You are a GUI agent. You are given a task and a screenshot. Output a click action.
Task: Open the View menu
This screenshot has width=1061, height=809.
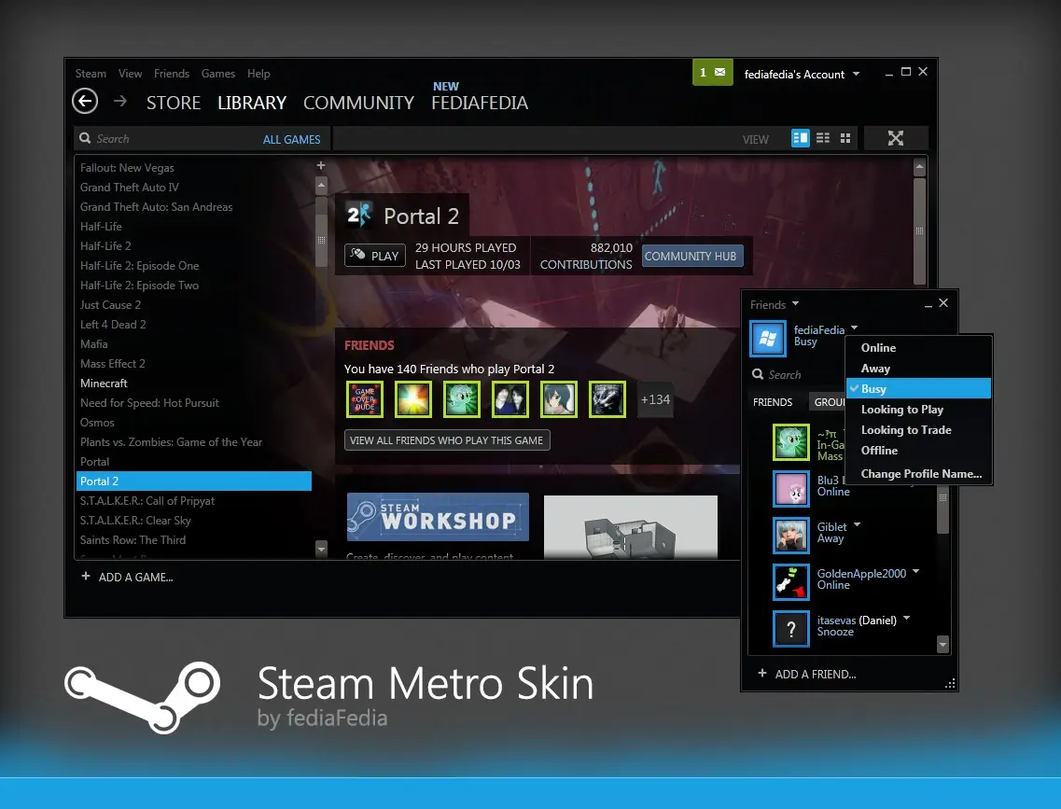click(130, 73)
